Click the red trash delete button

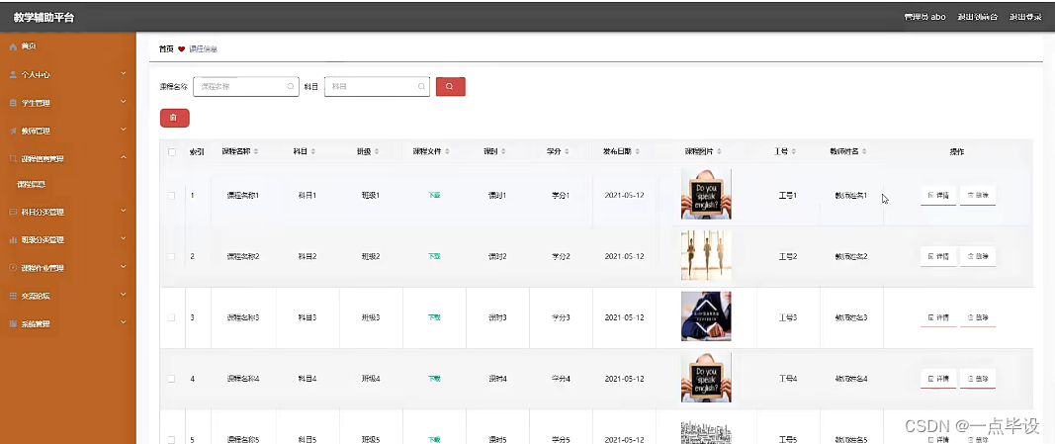pos(174,118)
